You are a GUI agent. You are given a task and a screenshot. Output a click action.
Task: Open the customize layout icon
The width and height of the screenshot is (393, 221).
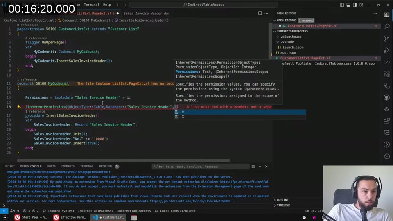click(x=361, y=5)
